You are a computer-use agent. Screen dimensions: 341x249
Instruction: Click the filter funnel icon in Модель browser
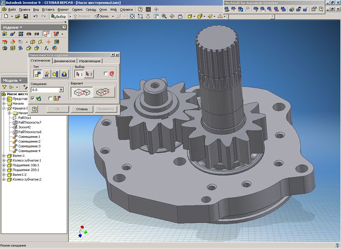click(5, 87)
